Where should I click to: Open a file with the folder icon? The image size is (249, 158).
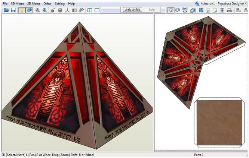6,10
